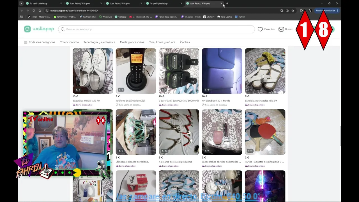Open listing 7 alicates de ojales
This screenshot has width=359, height=202.
click(x=175, y=162)
